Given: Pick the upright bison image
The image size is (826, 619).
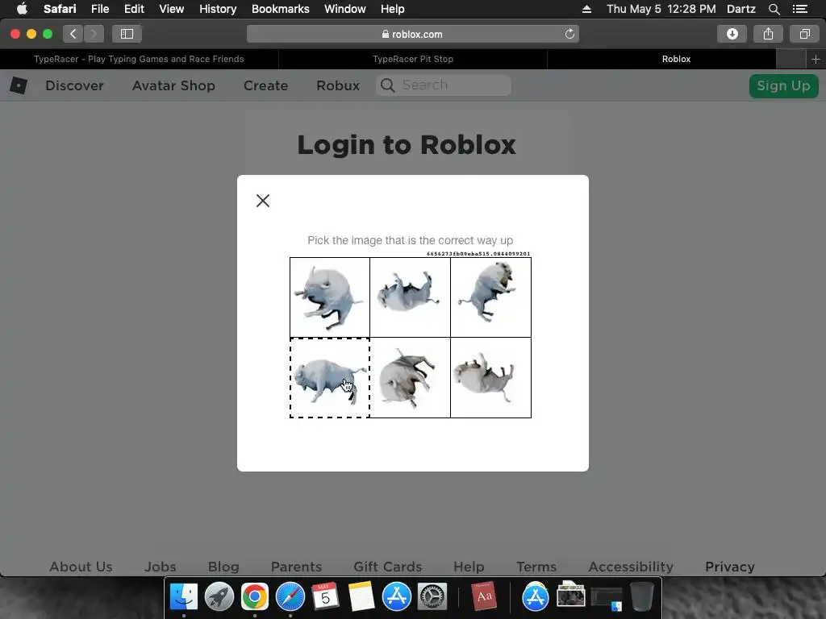Looking at the screenshot, I should pyautogui.click(x=330, y=378).
